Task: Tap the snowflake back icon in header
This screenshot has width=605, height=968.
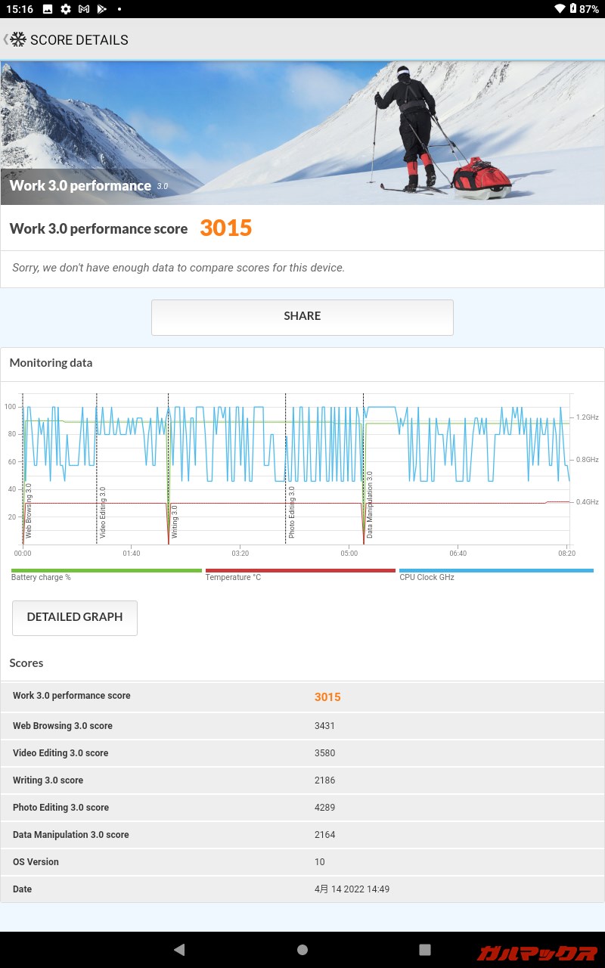Action: 17,40
